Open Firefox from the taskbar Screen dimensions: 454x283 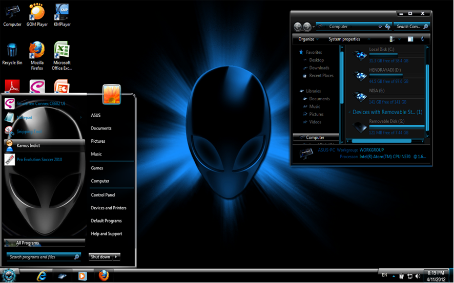[x=104, y=275]
